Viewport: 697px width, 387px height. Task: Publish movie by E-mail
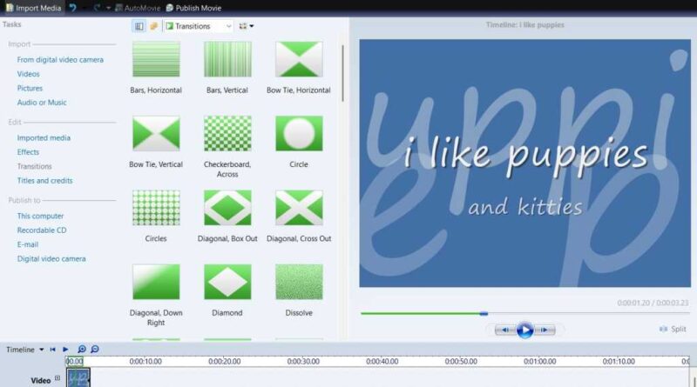pos(28,244)
